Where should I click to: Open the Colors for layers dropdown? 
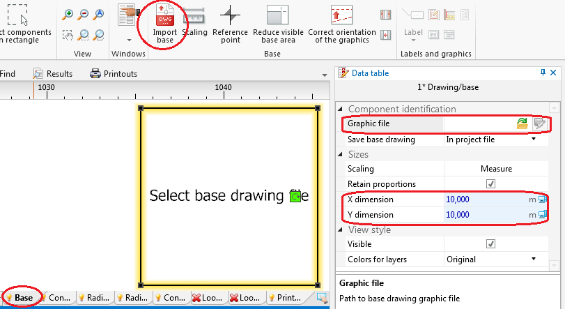point(534,259)
